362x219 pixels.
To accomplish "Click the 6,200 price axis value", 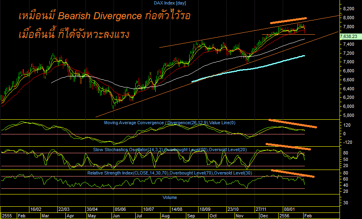I will tap(349, 97).
